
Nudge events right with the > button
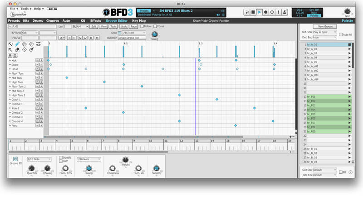point(74,38)
